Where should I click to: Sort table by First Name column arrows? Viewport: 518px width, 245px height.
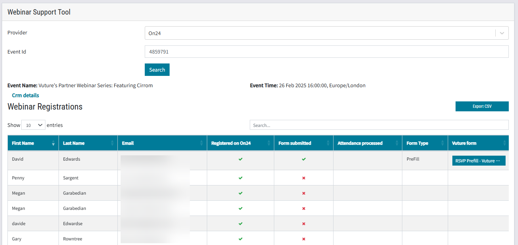[x=53, y=143]
